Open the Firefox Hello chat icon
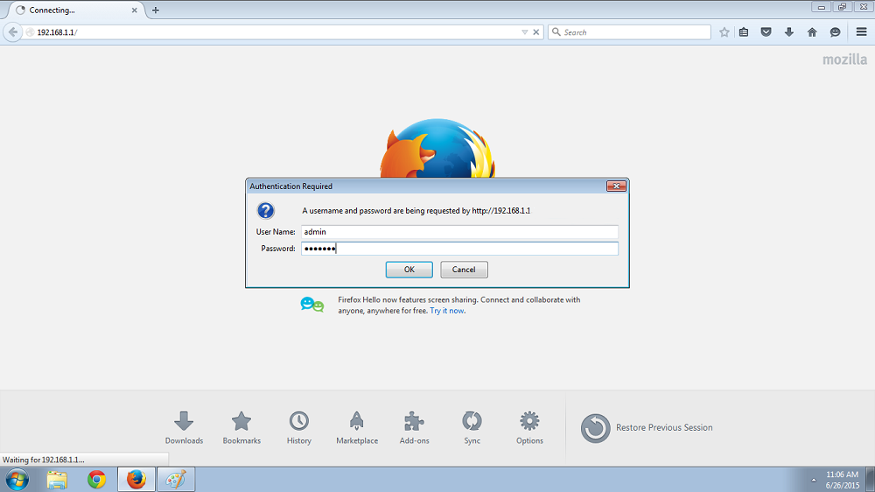The width and height of the screenshot is (875, 492). coord(835,32)
